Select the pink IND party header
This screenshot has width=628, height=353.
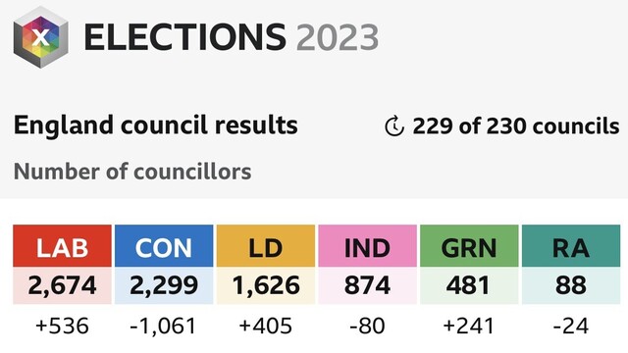click(367, 246)
